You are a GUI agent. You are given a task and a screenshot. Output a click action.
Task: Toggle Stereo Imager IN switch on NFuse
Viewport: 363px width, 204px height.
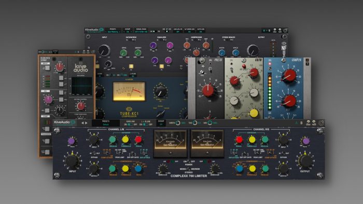click(228, 40)
